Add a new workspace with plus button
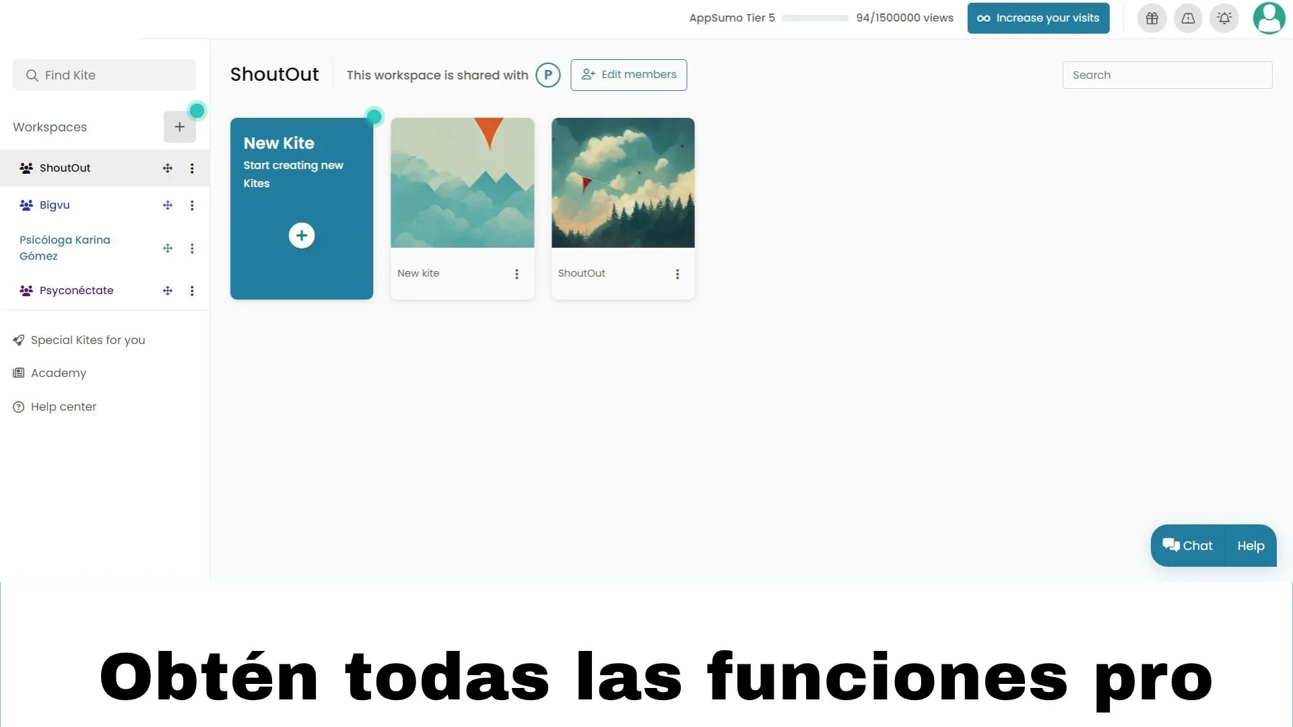This screenshot has height=727, width=1293. click(180, 127)
